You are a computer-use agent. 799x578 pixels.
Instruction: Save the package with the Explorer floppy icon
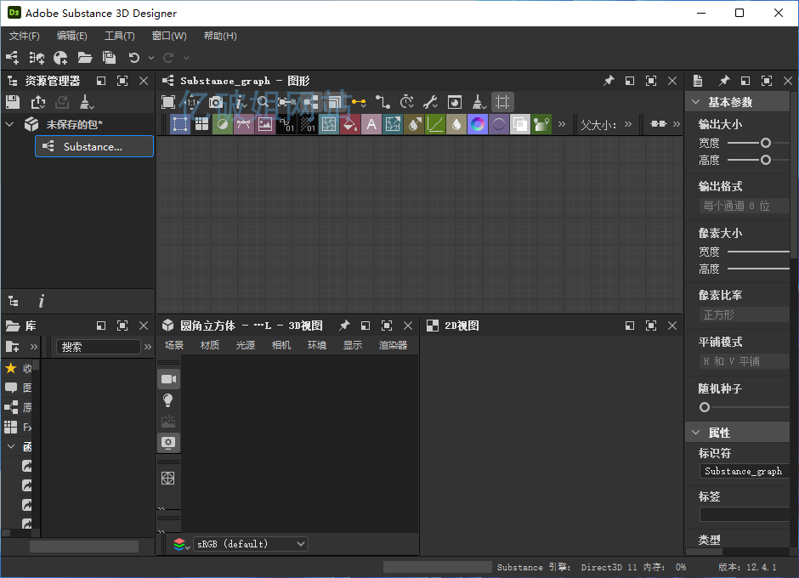[x=13, y=103]
